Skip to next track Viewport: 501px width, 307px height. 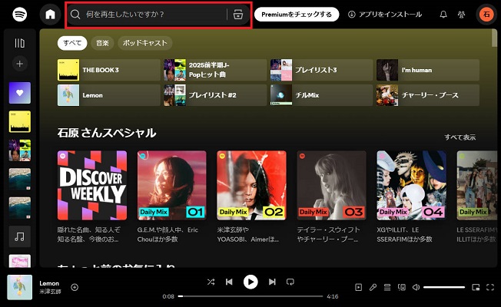(272, 282)
